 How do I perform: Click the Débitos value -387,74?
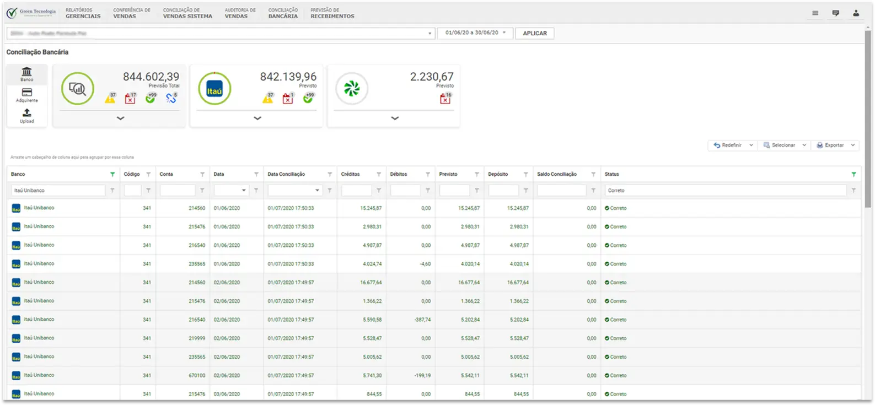coord(422,320)
